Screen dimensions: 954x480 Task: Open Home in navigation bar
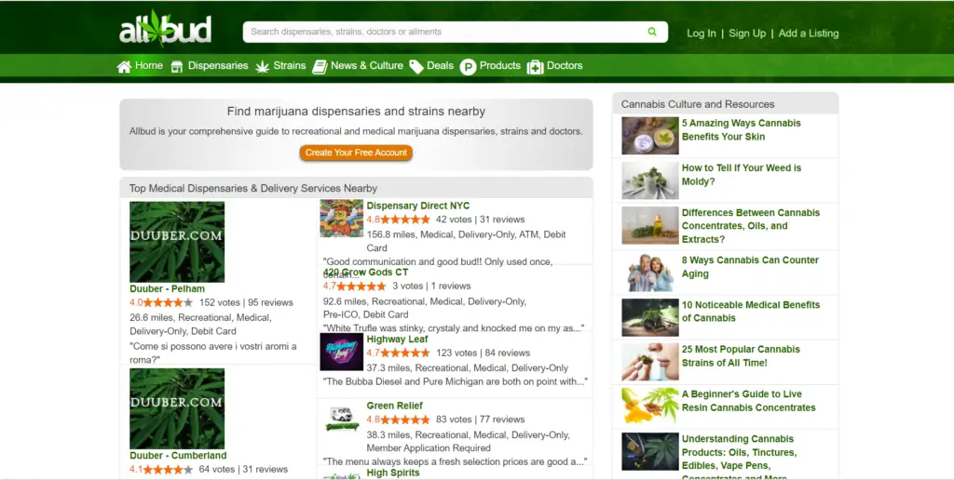(x=149, y=66)
